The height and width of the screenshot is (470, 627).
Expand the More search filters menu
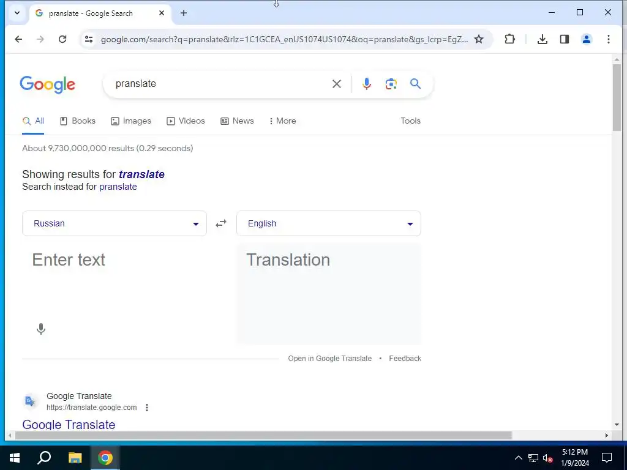pyautogui.click(x=283, y=121)
